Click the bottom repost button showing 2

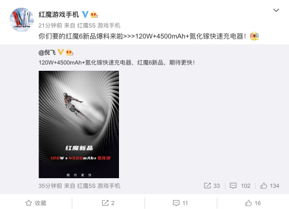(108, 203)
